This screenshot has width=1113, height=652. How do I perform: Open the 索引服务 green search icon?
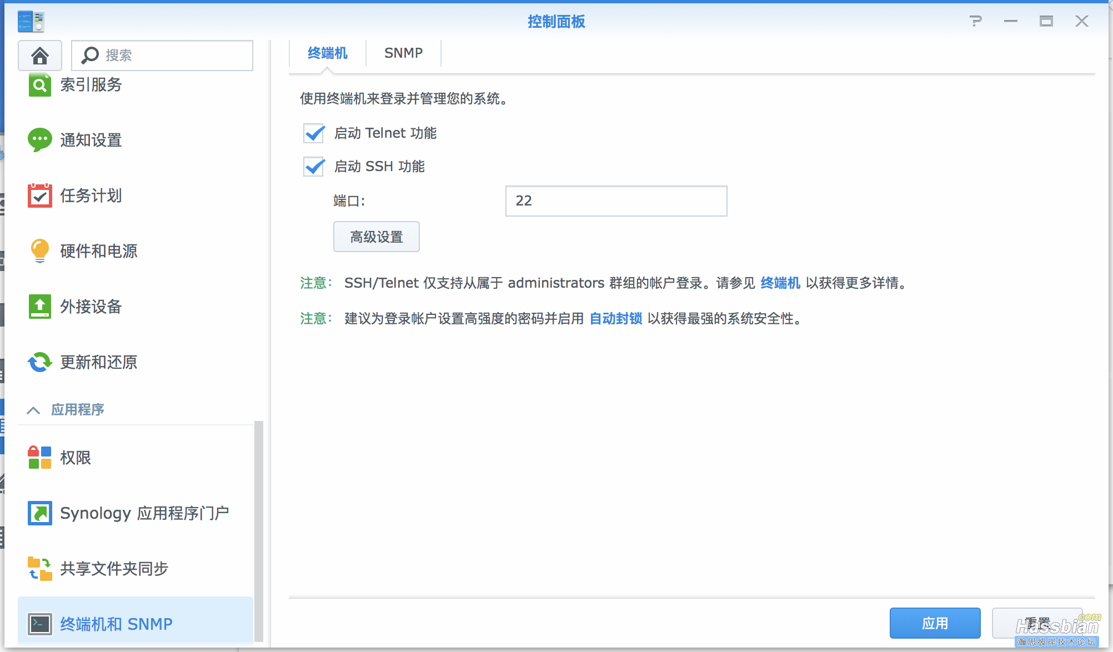(x=40, y=84)
